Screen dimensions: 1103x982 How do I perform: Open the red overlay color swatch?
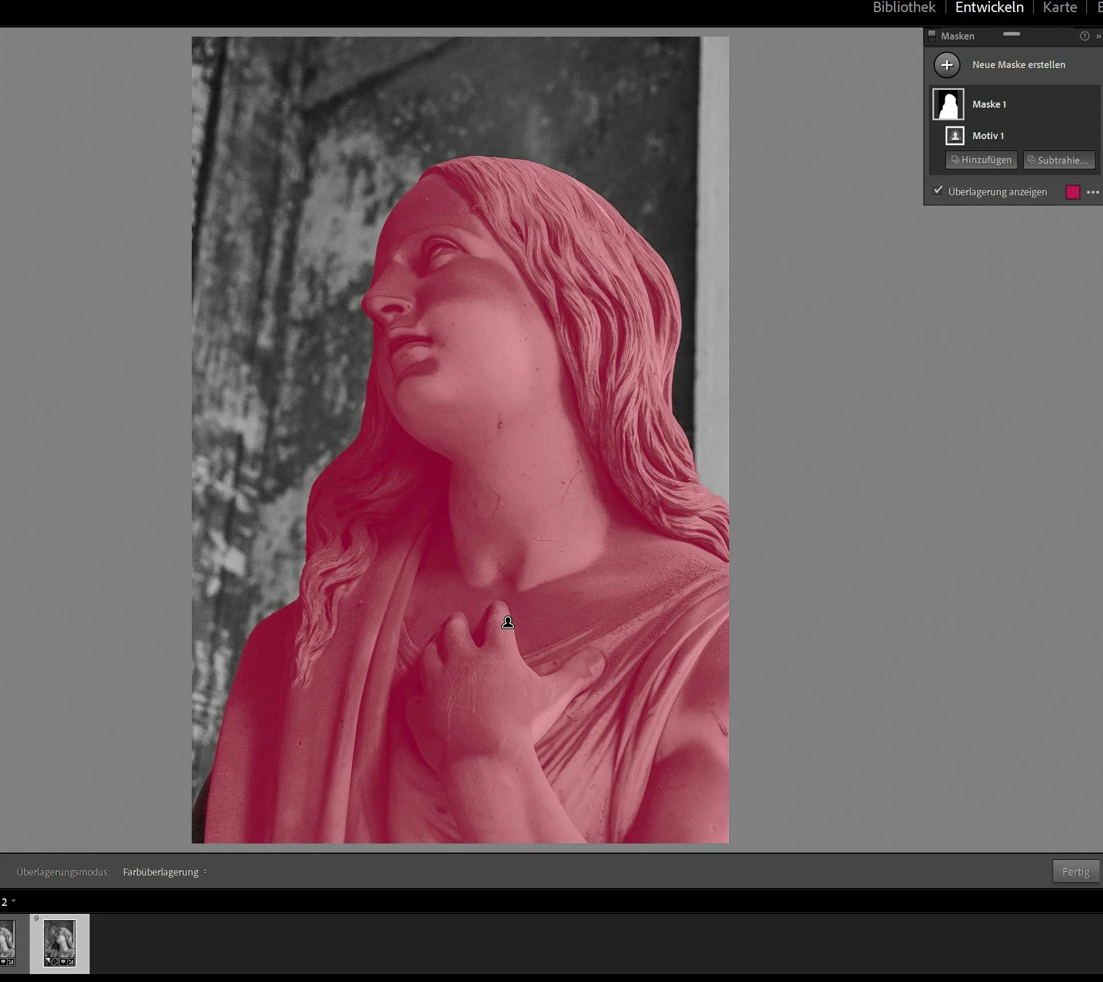pos(1073,192)
